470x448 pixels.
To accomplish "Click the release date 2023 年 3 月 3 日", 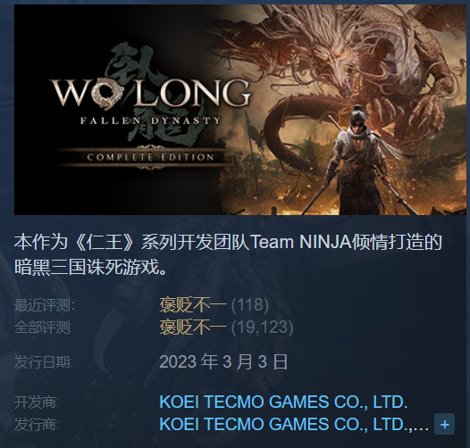I will [223, 361].
